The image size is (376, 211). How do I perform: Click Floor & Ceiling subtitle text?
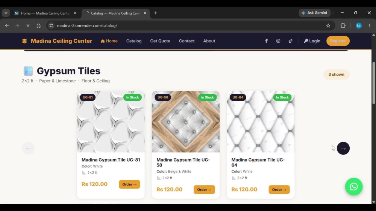point(96,81)
